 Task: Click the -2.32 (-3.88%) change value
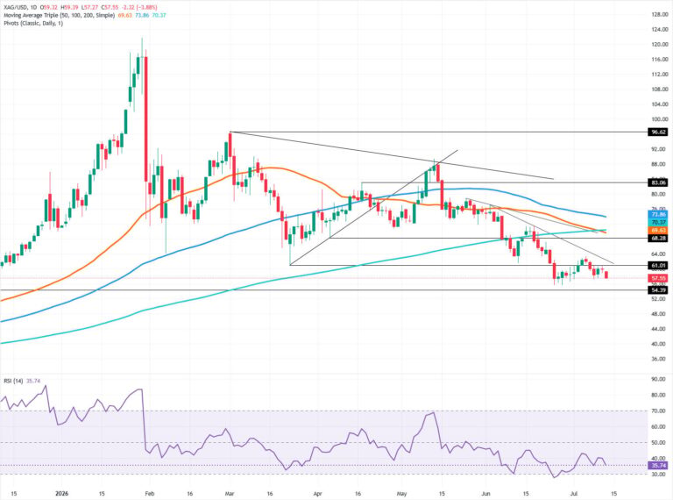point(139,8)
